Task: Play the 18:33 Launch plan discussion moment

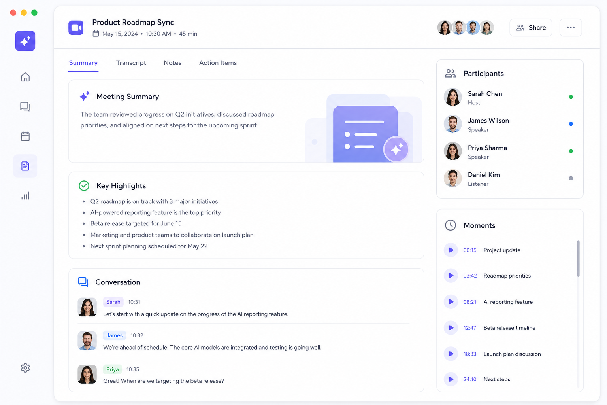Action: pos(451,354)
